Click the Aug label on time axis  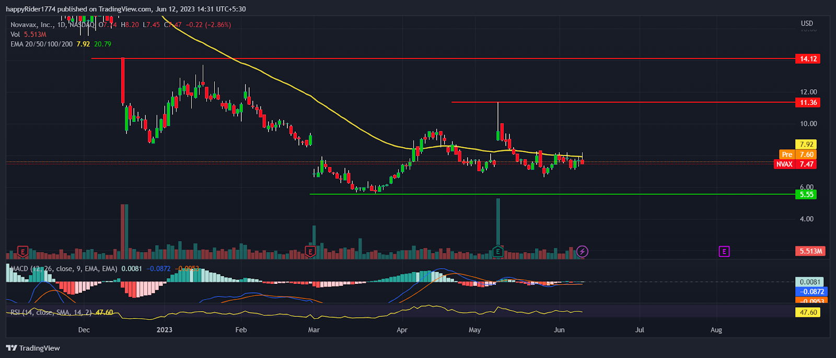716,330
